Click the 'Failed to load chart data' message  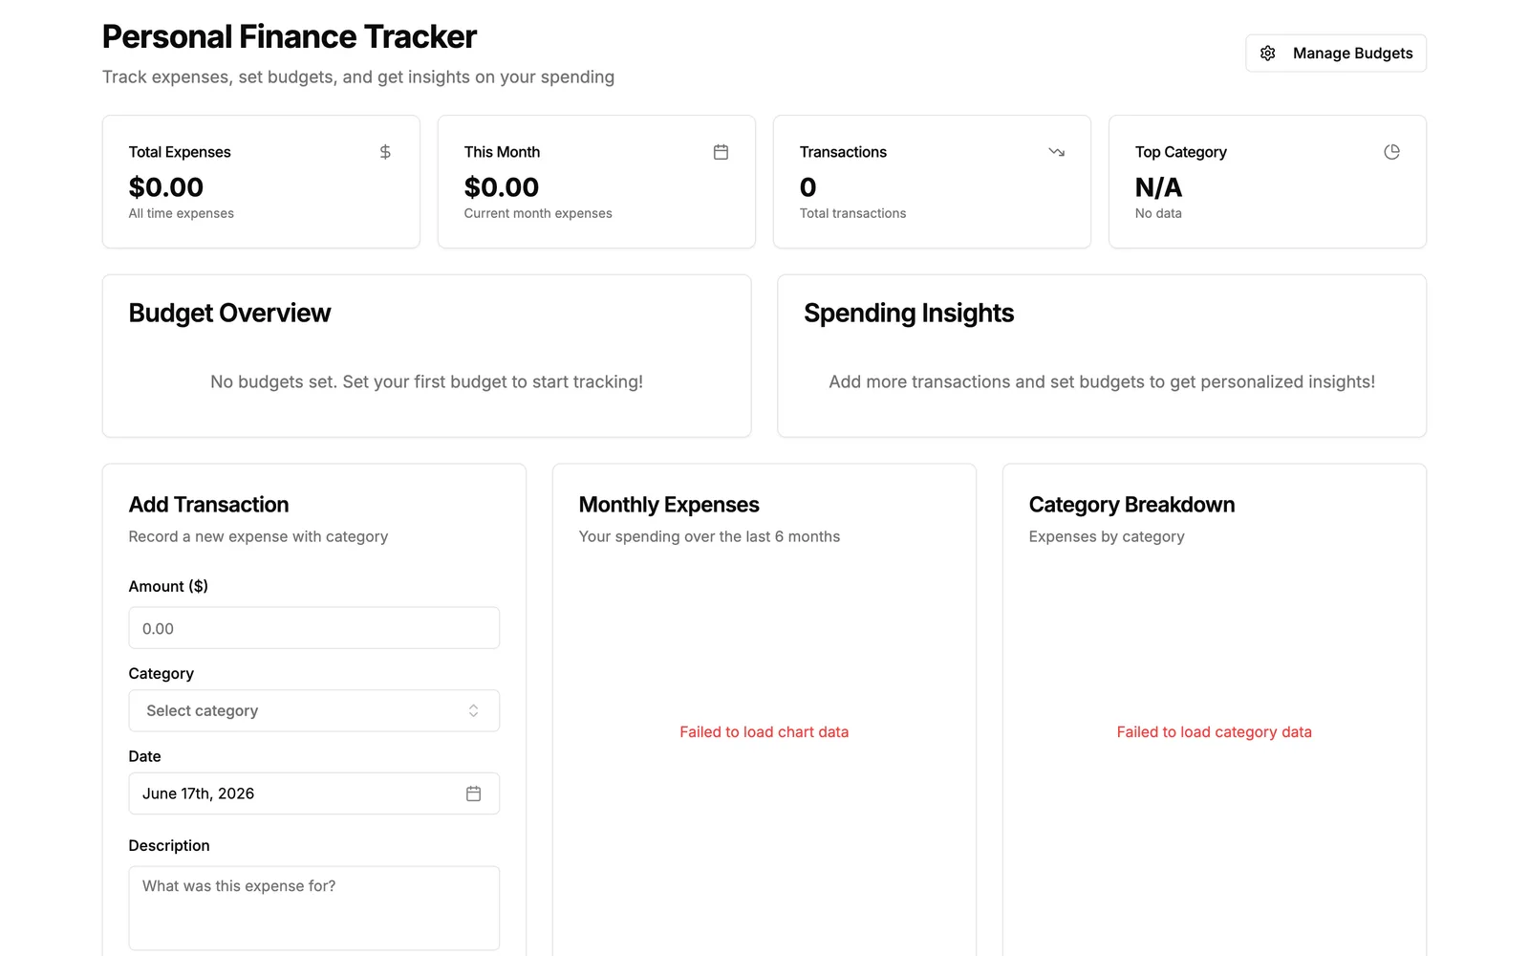pos(764,731)
